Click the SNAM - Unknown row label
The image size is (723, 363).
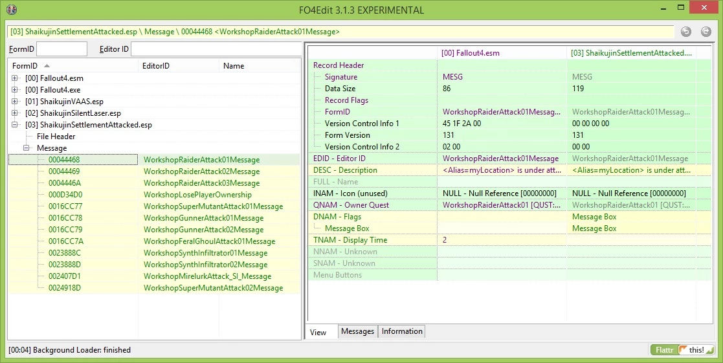344,263
